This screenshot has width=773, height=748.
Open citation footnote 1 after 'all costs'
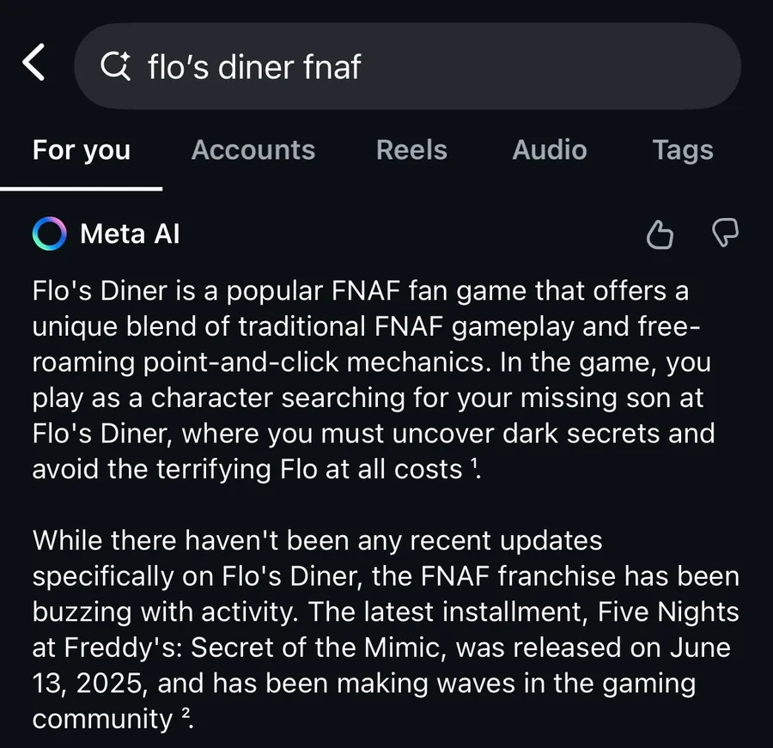coord(474,464)
